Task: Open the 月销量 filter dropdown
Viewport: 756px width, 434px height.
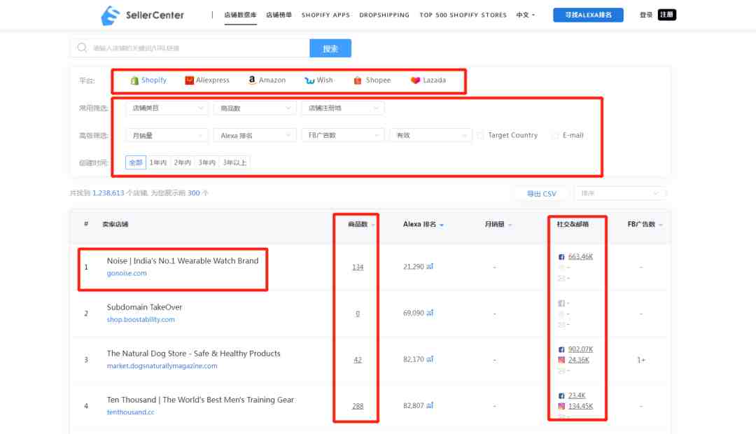Action: 167,136
